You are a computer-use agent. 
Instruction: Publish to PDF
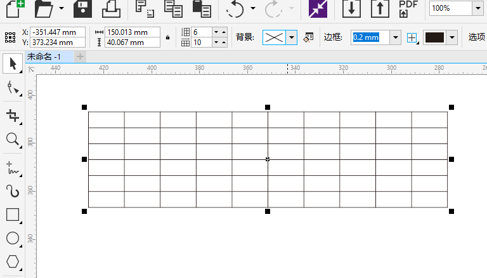tap(408, 9)
